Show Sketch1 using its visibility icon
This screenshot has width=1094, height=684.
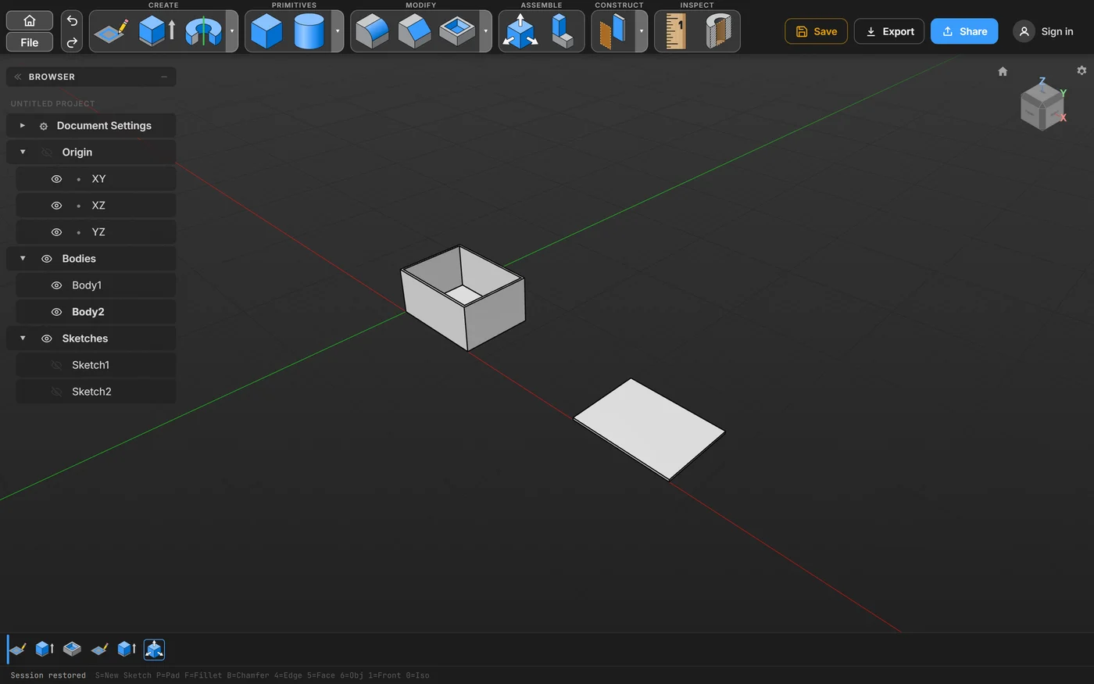(x=56, y=365)
